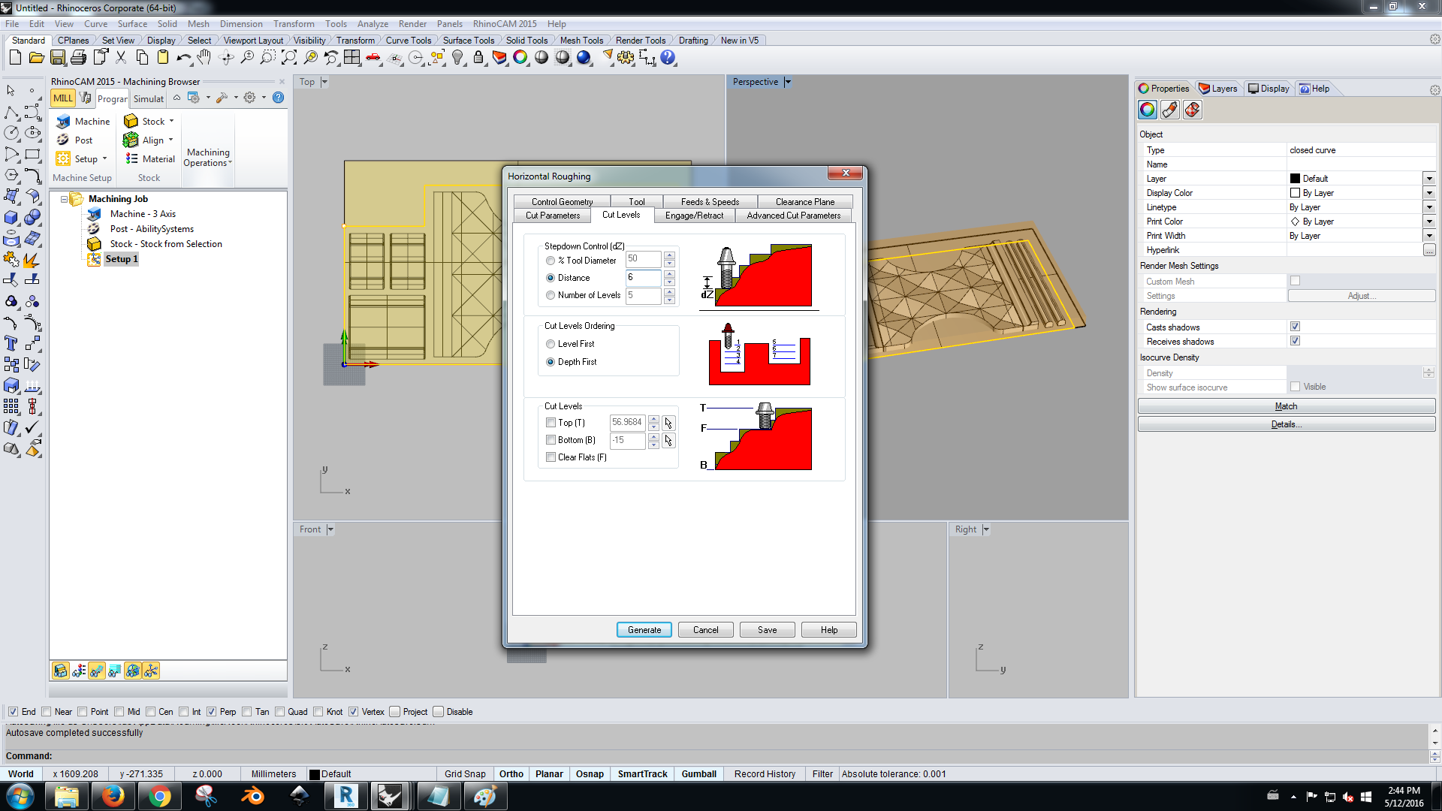Switch to the Engage/Retract tab
This screenshot has width=1442, height=811.
click(694, 216)
